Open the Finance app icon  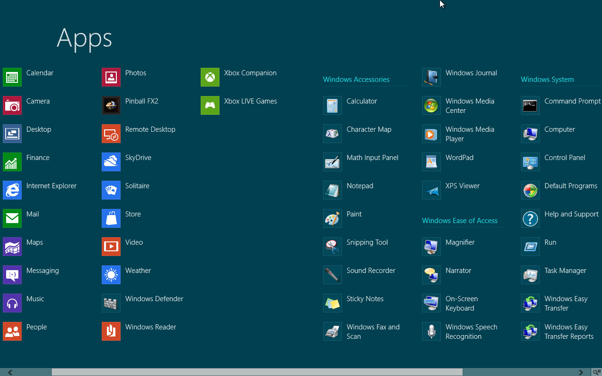[x=12, y=162]
